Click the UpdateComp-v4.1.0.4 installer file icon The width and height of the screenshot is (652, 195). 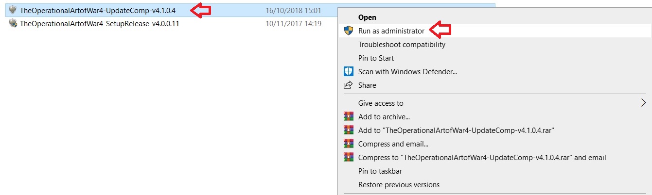tap(13, 10)
